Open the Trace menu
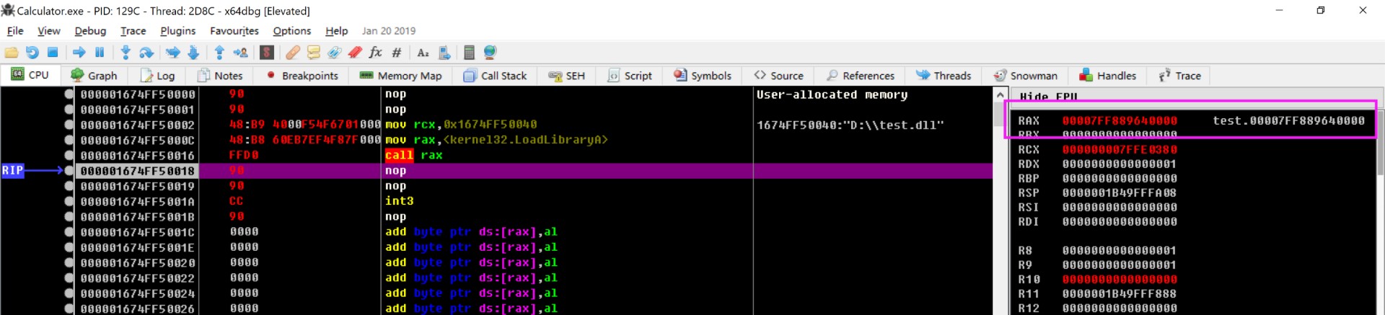1385x315 pixels. [133, 31]
